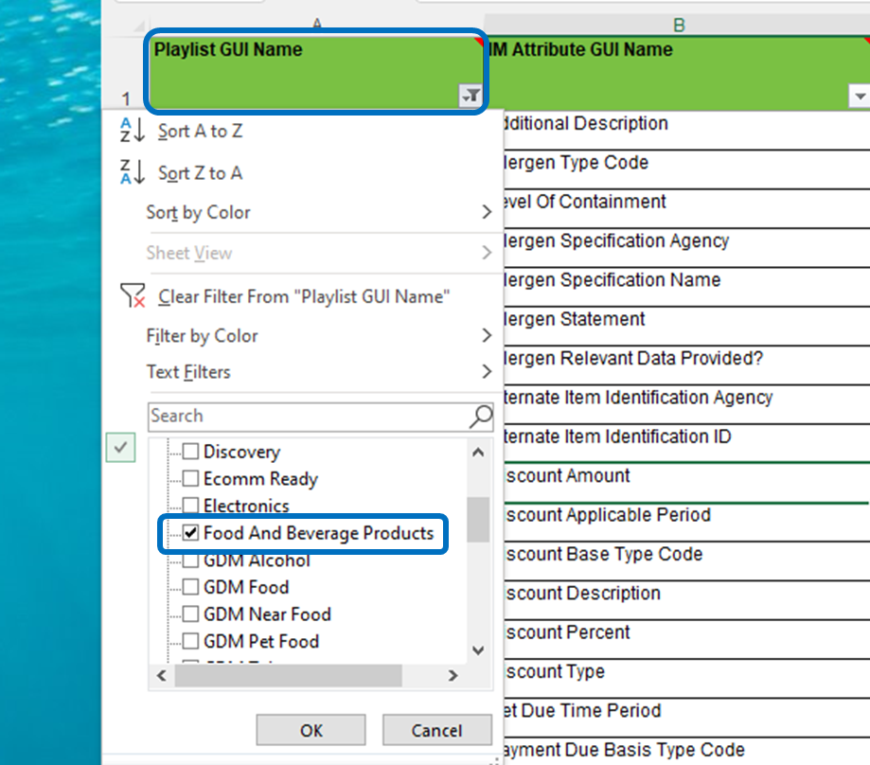Uncheck Food And Beverage Products checkbox
Screen dimensions: 870x765
tap(190, 533)
